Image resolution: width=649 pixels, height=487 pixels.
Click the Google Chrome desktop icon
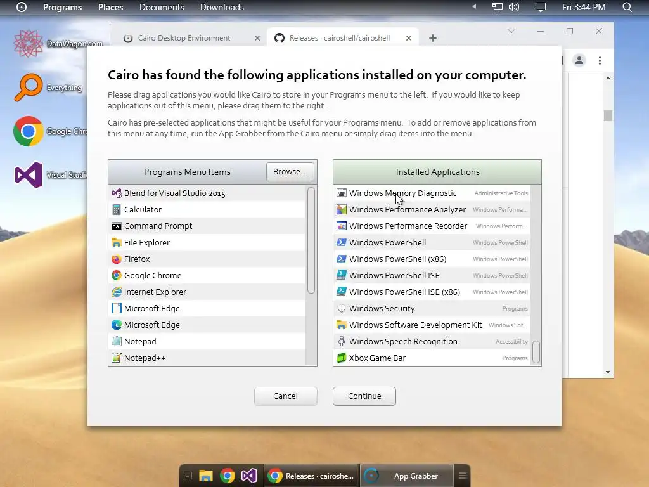click(x=28, y=131)
